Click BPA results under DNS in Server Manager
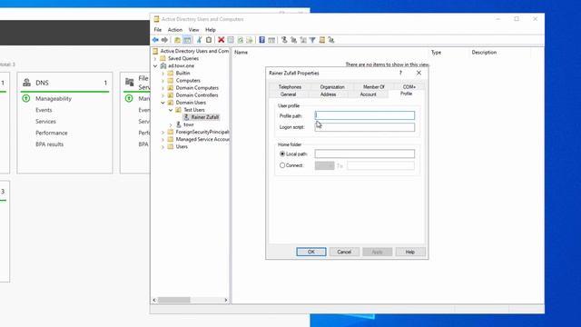Viewport: 581px width, 327px height. click(49, 144)
